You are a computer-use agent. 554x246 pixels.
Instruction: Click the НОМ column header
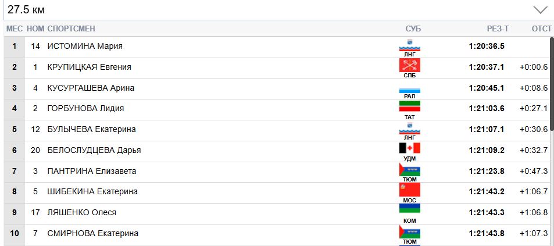(x=35, y=28)
